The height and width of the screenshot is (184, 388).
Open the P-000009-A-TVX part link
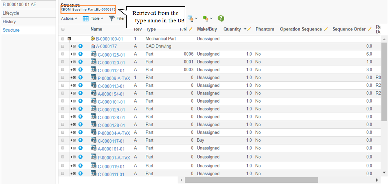pos(114,78)
